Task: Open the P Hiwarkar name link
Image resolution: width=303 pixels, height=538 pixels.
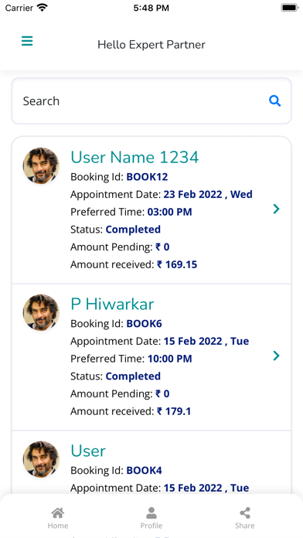Action: (112, 304)
